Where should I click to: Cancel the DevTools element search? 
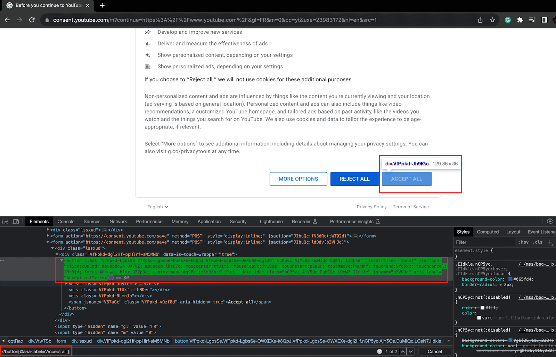tap(435, 351)
